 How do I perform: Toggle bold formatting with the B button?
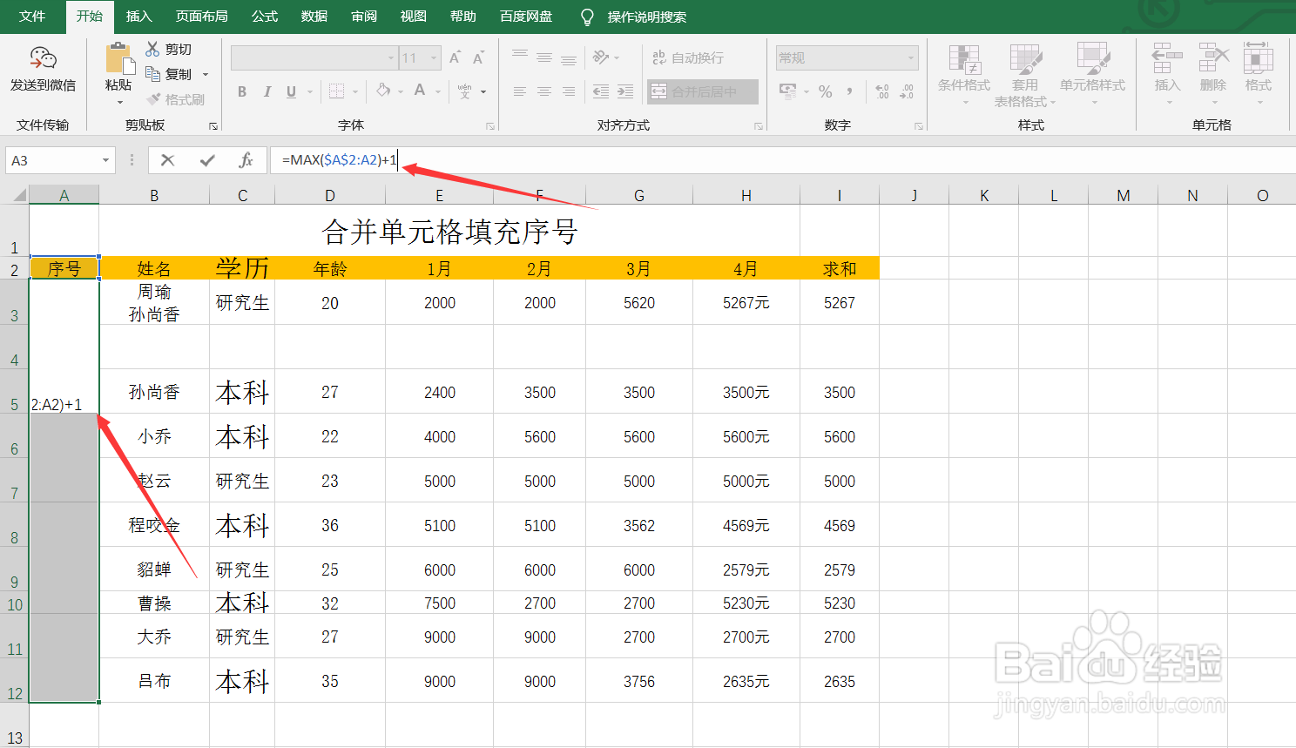[x=242, y=91]
